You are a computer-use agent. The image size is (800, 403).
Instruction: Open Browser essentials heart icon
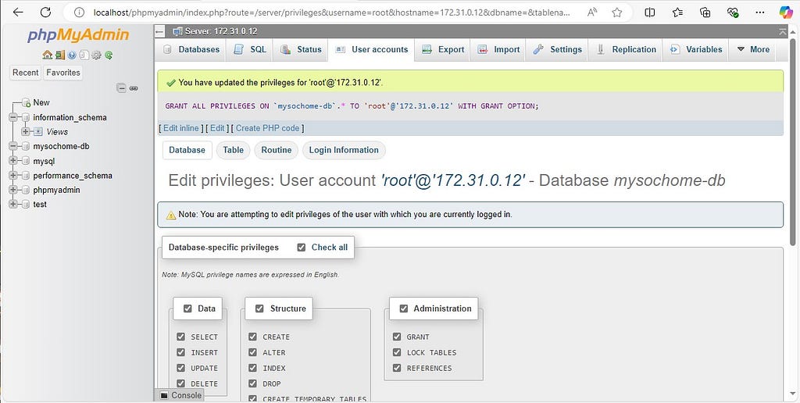733,12
